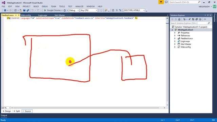
Task: Click the Save All icon
Action: pos(28,11)
